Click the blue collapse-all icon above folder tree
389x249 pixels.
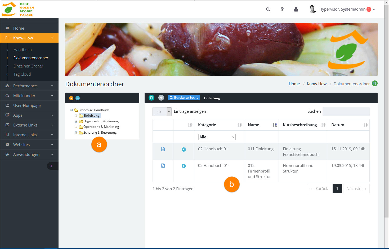point(78,98)
